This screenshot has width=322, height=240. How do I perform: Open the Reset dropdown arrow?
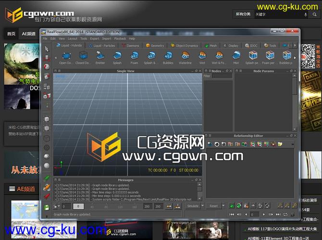point(223,206)
